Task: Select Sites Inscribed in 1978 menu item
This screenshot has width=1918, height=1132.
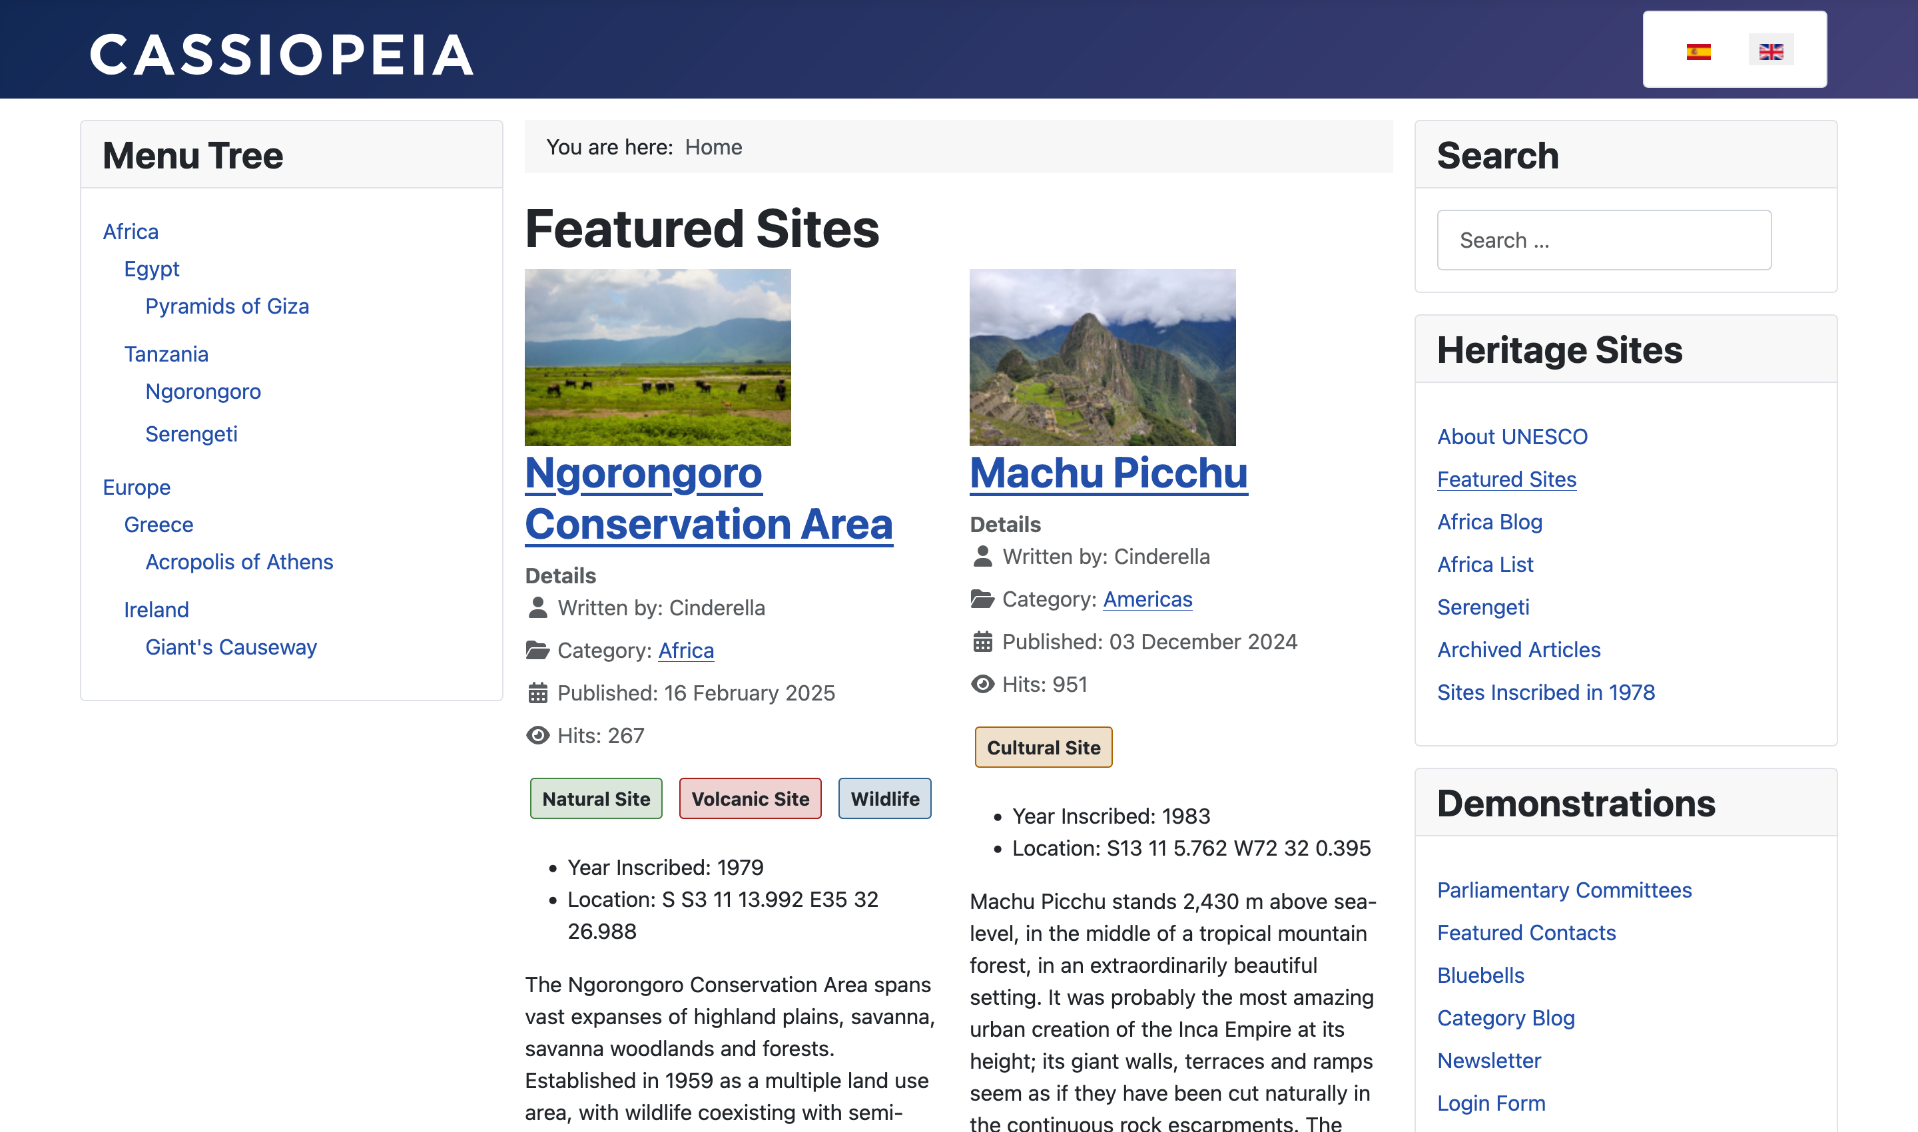Action: (1546, 692)
